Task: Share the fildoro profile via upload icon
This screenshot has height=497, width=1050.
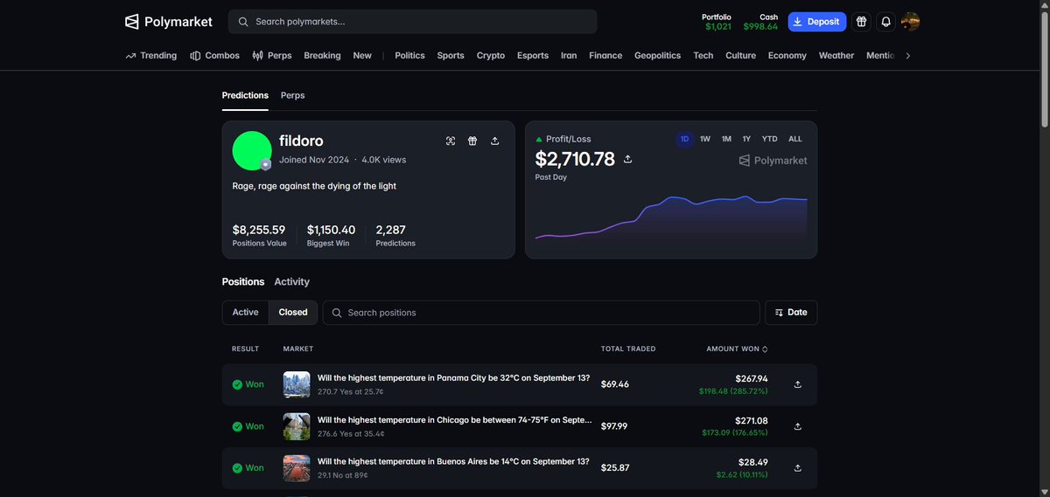Action: (x=494, y=141)
